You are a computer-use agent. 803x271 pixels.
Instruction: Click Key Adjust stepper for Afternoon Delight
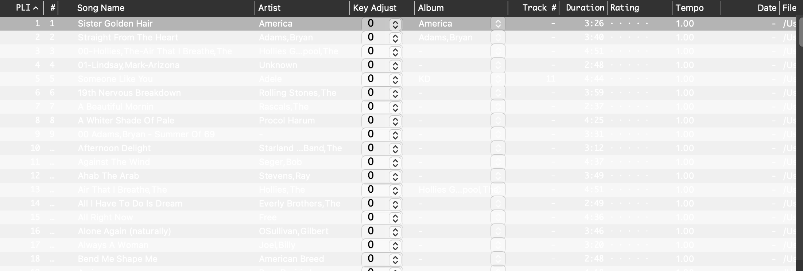pos(395,149)
